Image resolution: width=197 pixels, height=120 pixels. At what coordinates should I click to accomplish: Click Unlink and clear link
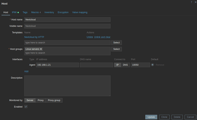102,37
